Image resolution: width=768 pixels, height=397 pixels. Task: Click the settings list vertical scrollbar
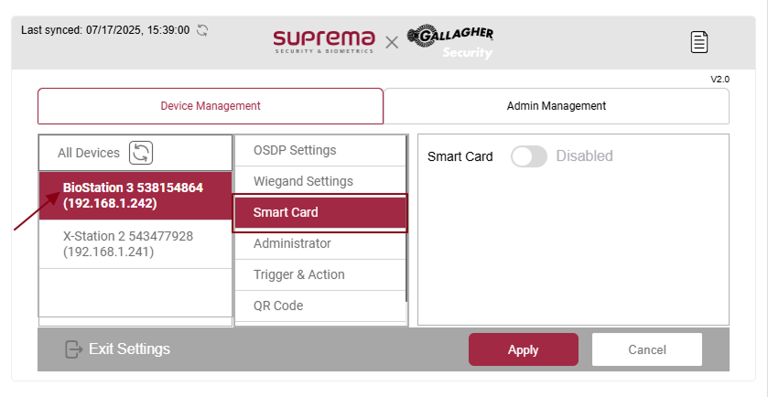[x=406, y=229]
